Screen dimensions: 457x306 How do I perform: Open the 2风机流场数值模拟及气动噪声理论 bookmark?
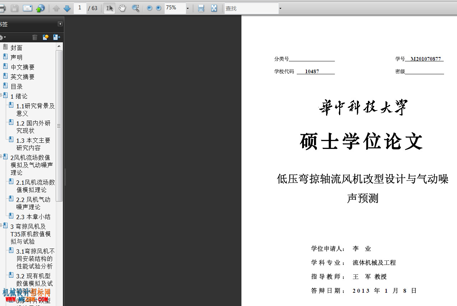tap(32, 165)
